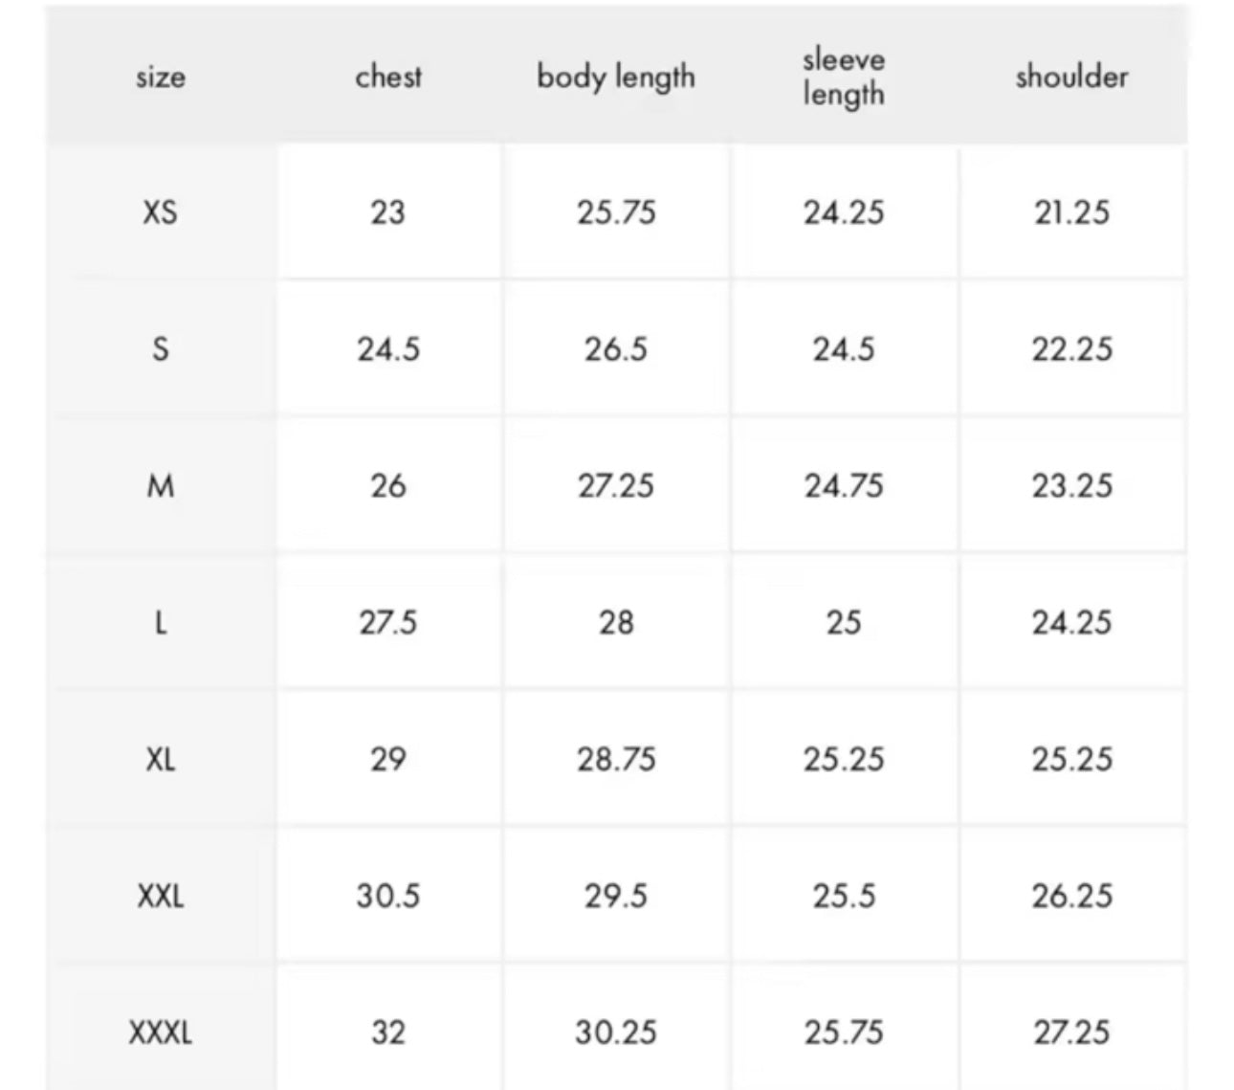Click the L body length value 28
The height and width of the screenshot is (1090, 1234).
click(616, 623)
